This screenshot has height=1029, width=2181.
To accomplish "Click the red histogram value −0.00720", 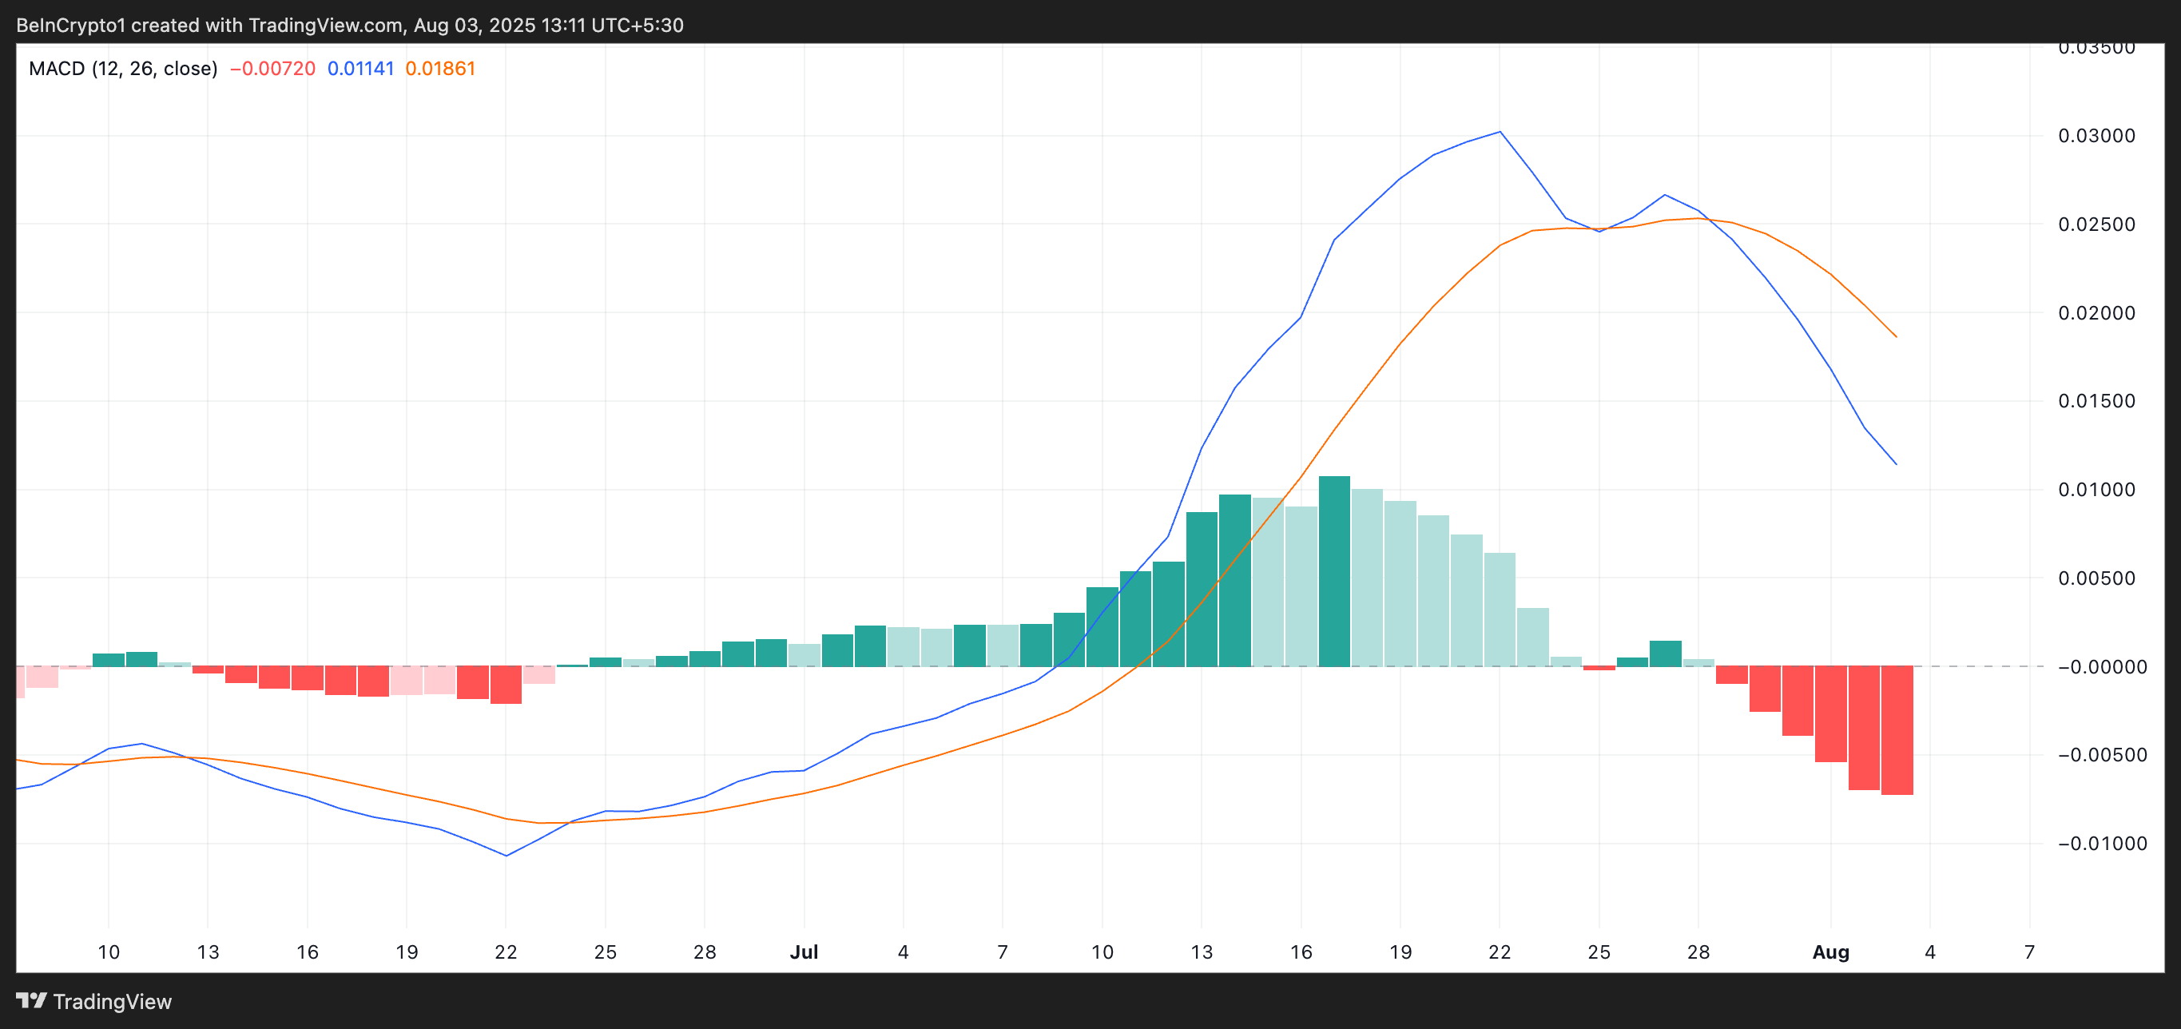I will point(272,69).
